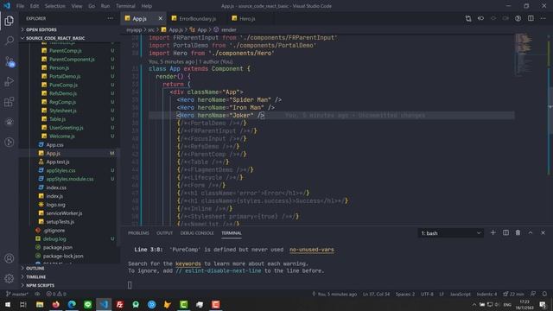553x311 pixels.
Task: Open package.json in the file tree
Action: 58,248
